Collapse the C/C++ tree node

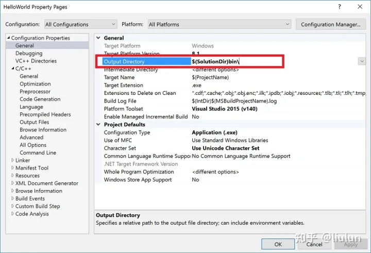pos(12,69)
